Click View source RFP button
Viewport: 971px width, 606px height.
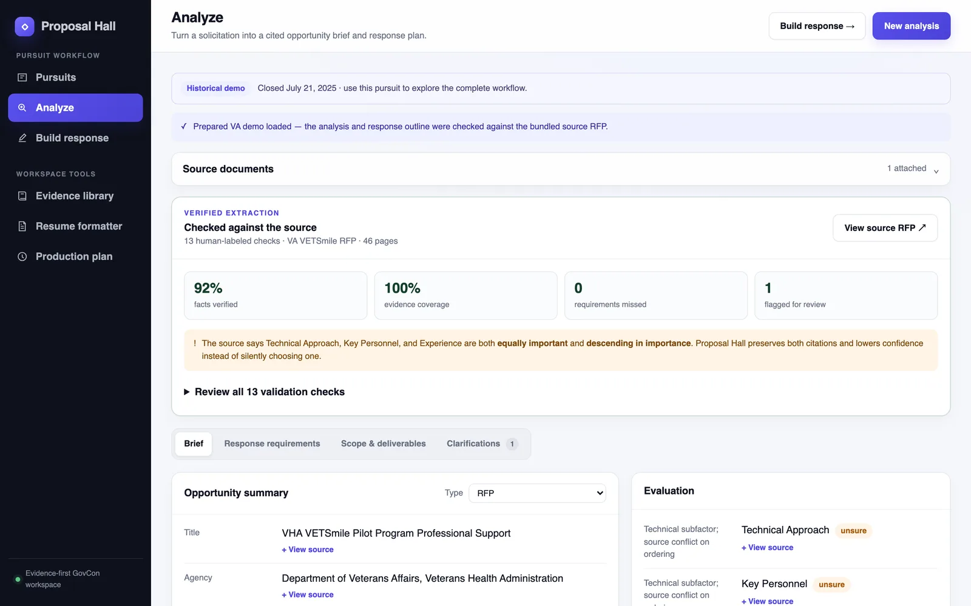(x=885, y=228)
